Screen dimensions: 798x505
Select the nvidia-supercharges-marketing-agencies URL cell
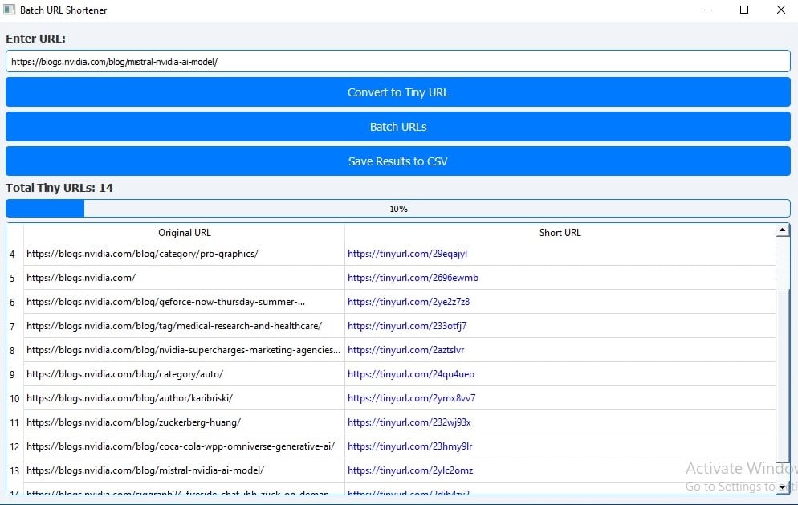click(x=184, y=350)
